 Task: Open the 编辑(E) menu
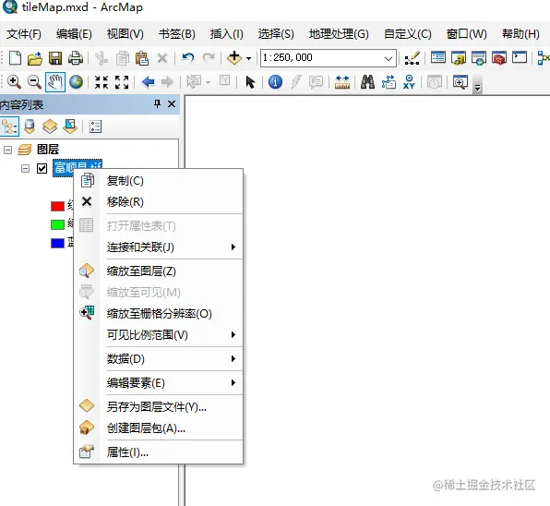pyautogui.click(x=74, y=34)
